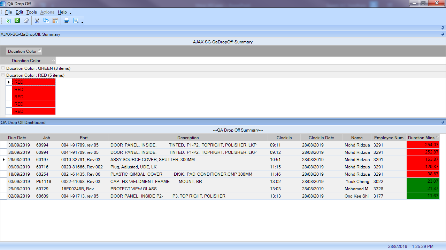Image resolution: width=446 pixels, height=250 pixels.
Task: Click the Ducation Color grouping chip in group panel
Action: pos(24,51)
